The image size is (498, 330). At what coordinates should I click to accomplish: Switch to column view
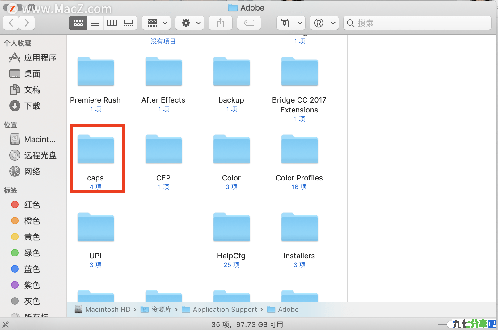point(112,23)
